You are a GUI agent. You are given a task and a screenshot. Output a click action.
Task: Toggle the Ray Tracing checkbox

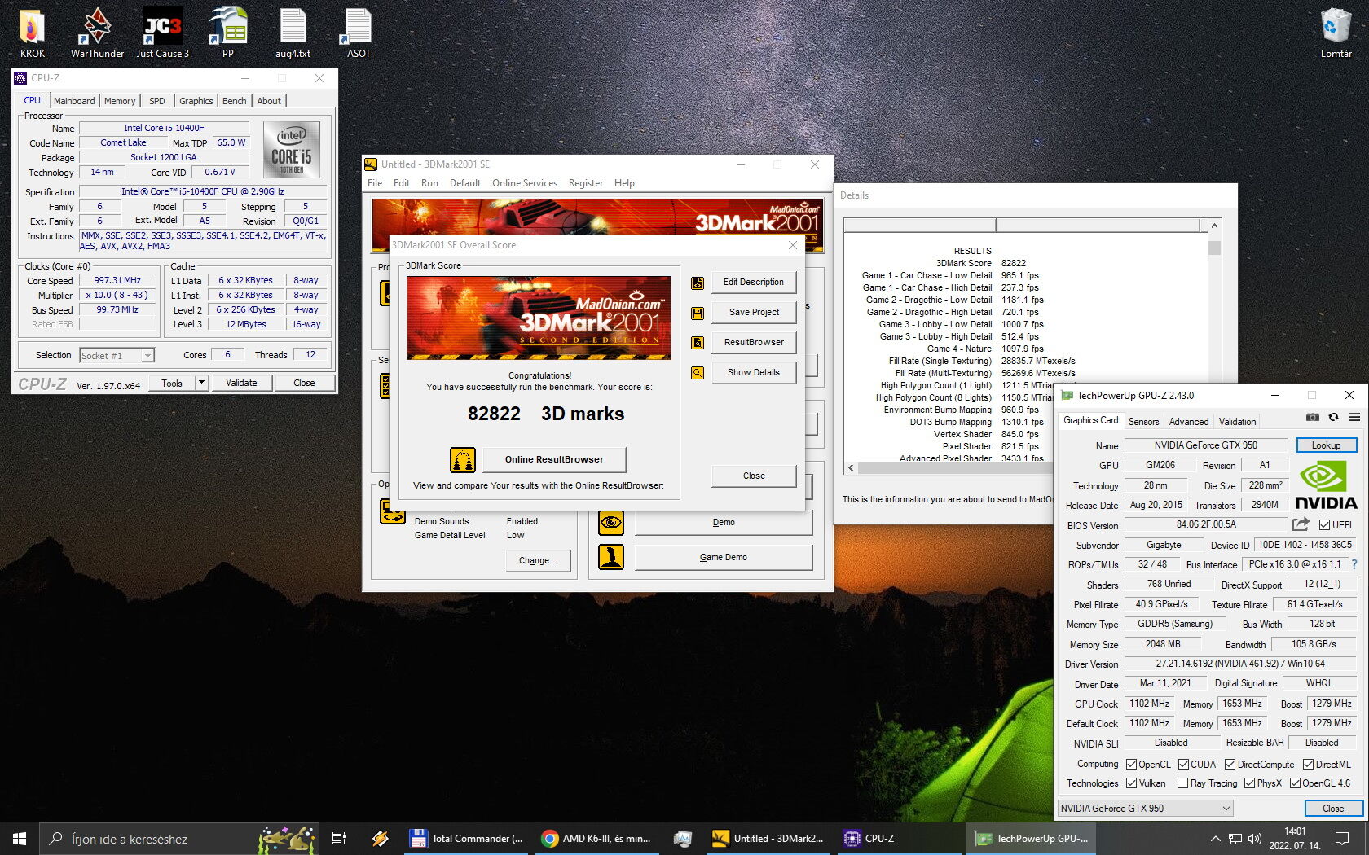(1182, 783)
